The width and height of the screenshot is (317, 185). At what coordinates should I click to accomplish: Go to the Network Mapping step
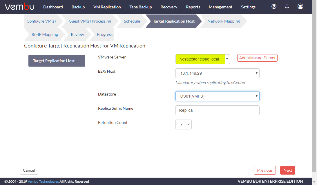[x=224, y=21]
